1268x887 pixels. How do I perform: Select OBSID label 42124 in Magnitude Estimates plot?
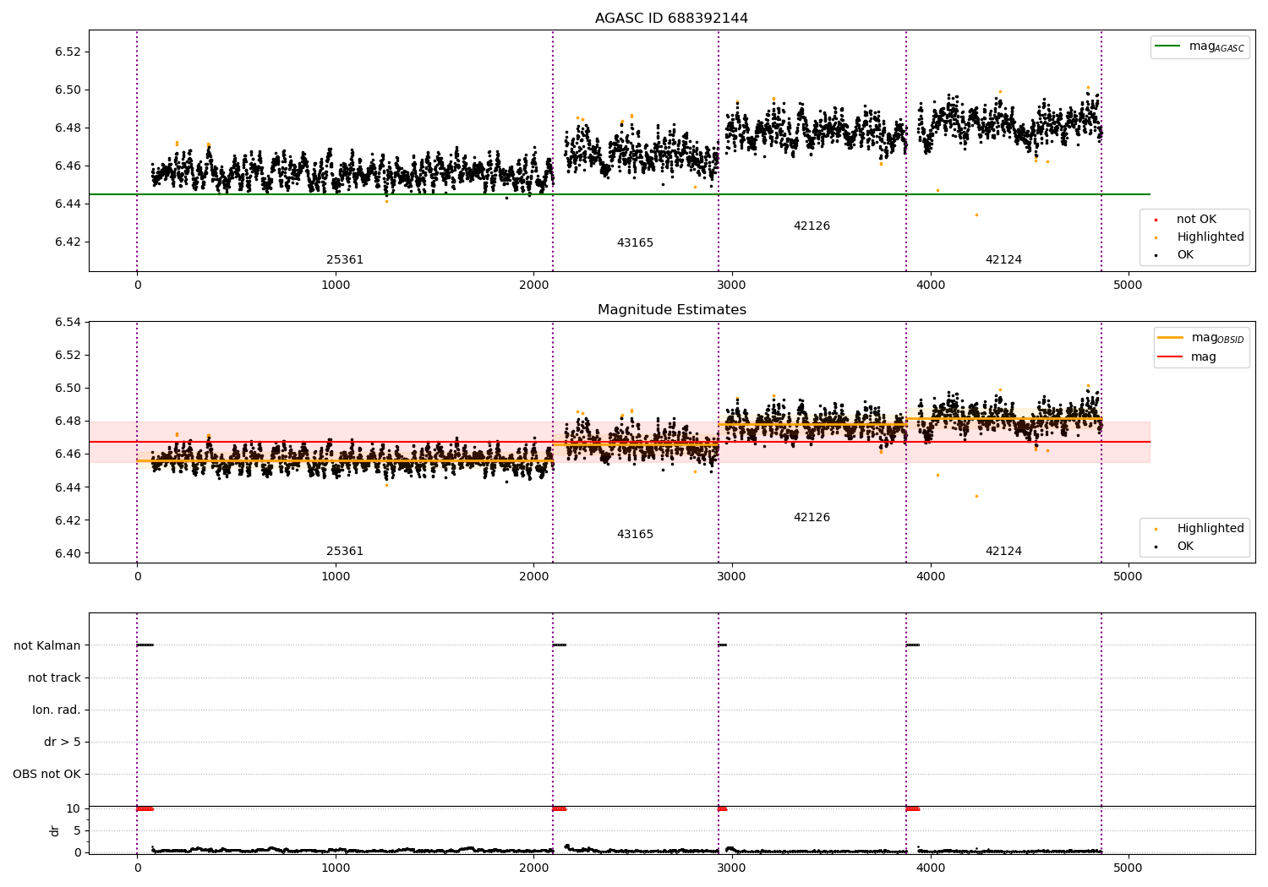[x=1003, y=552]
